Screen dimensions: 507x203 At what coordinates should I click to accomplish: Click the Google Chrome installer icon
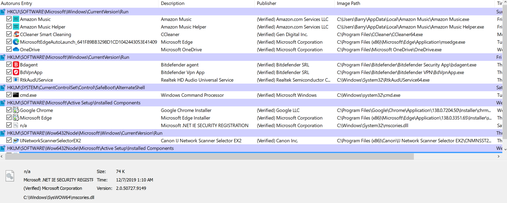tap(16, 110)
